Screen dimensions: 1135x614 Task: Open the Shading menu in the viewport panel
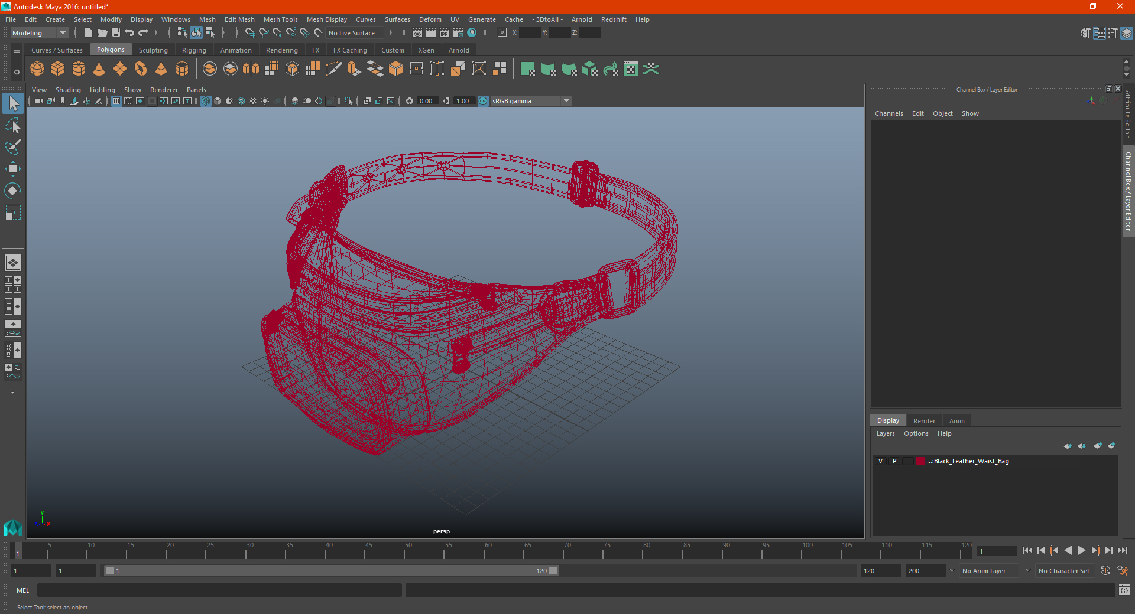(x=68, y=90)
